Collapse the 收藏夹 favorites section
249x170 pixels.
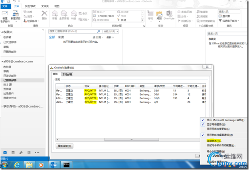(x=2, y=32)
